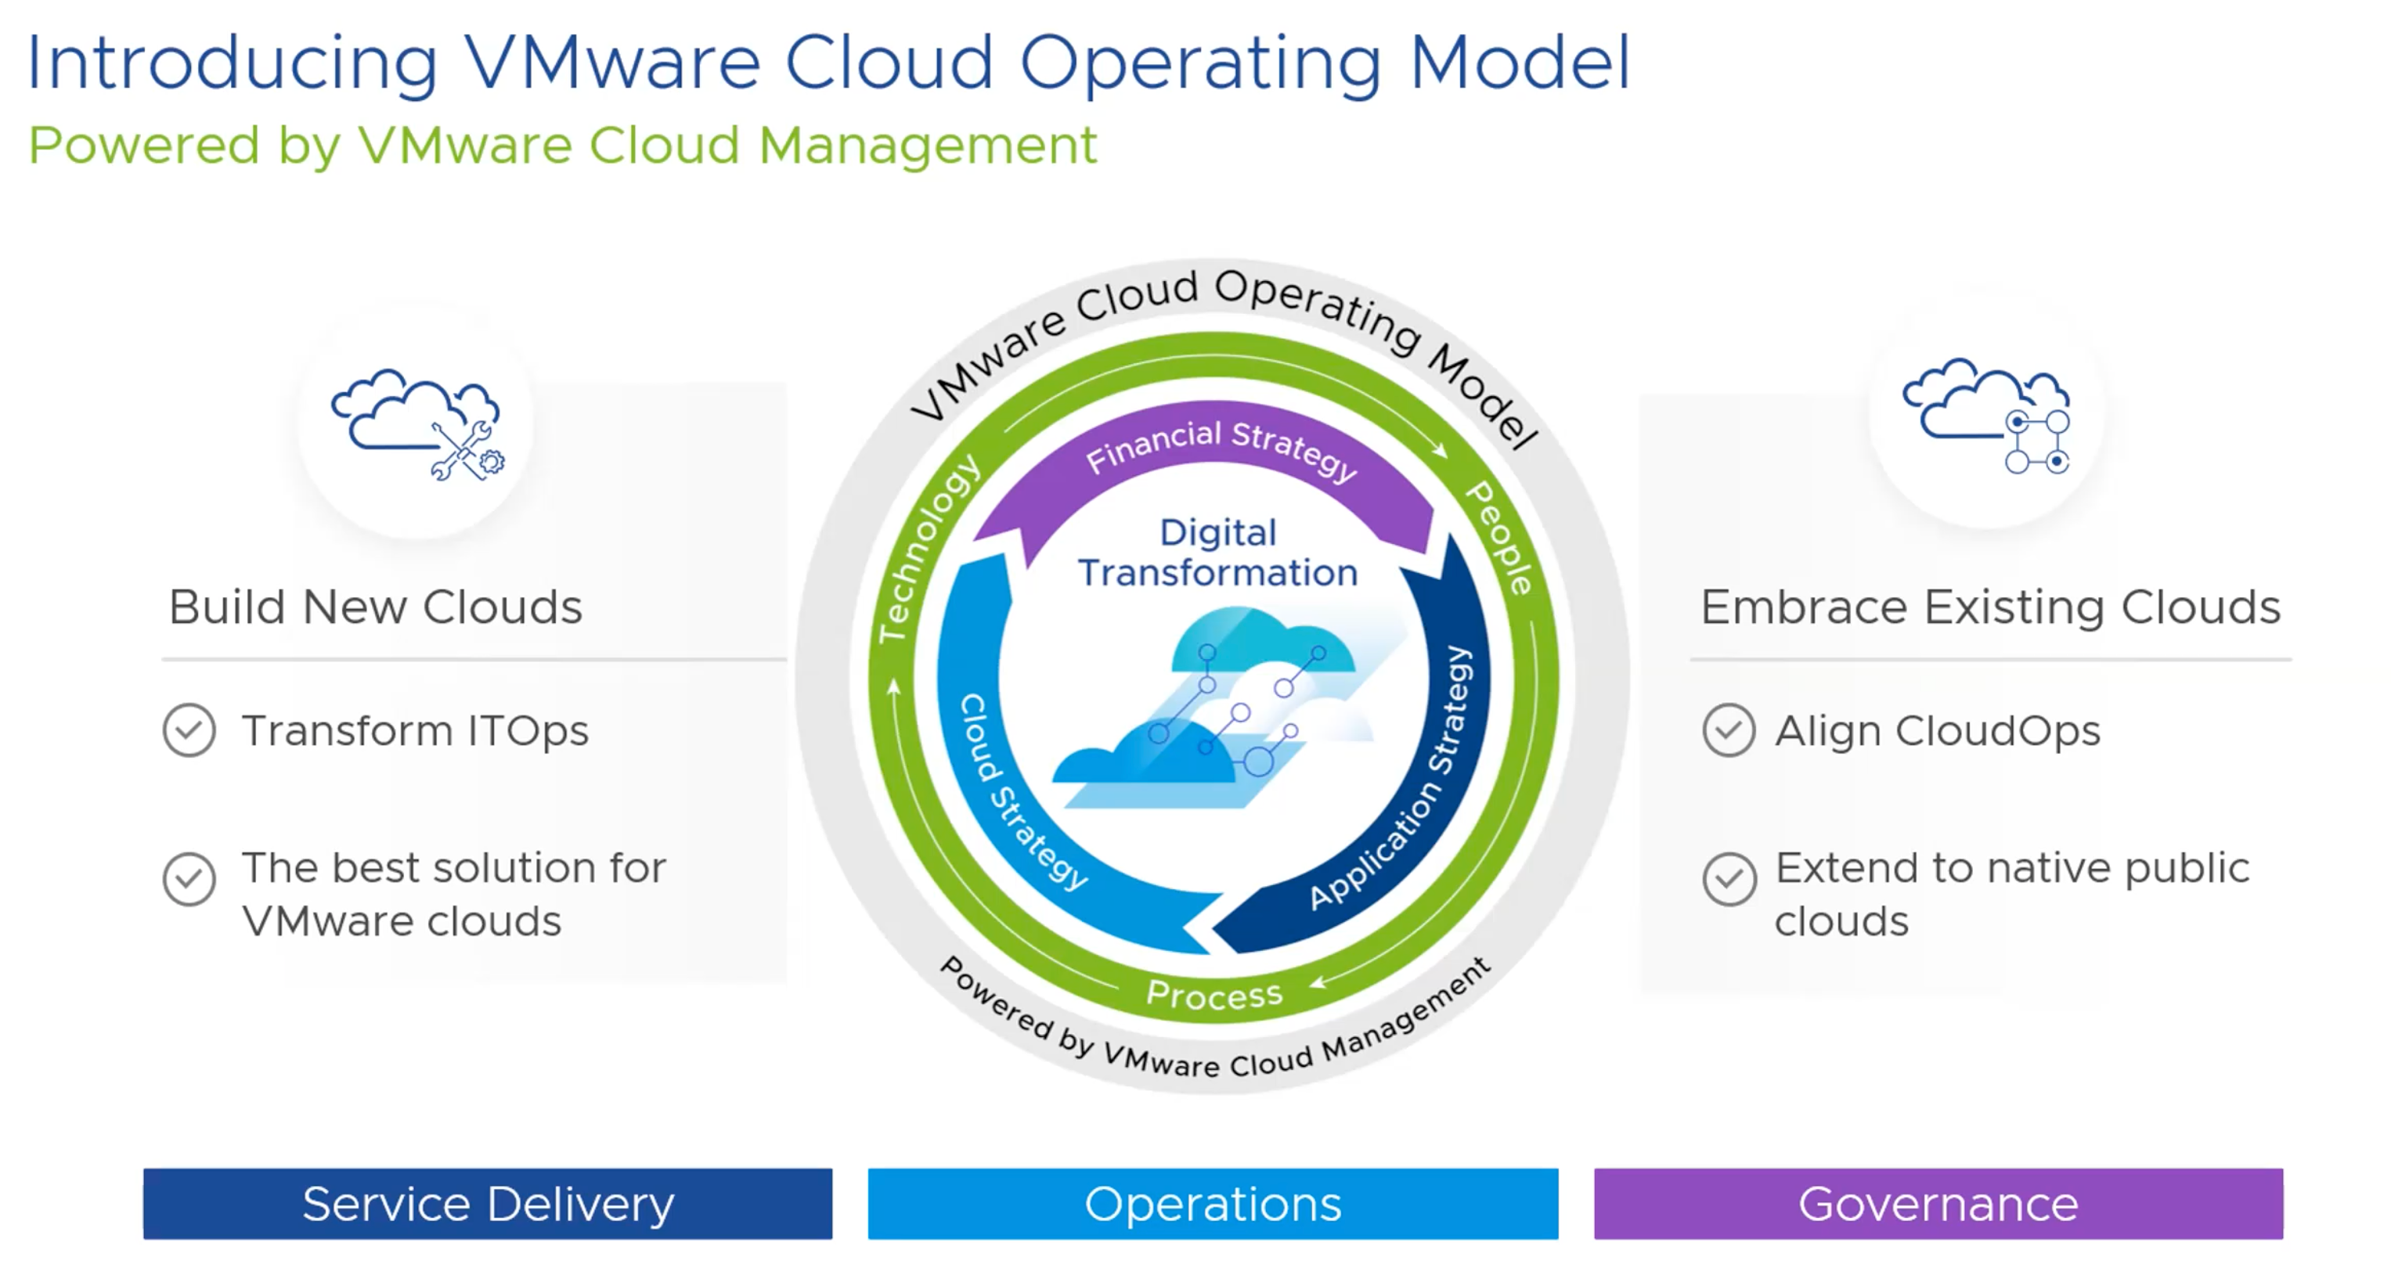Select the Service Delivery bar

pyautogui.click(x=487, y=1204)
